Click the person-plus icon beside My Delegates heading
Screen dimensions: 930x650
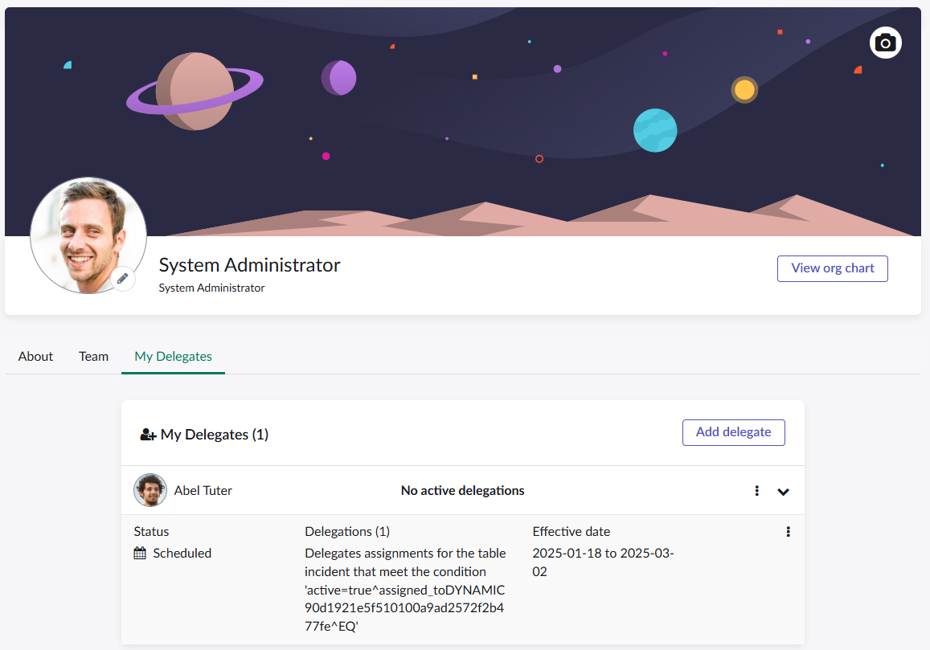pos(148,435)
